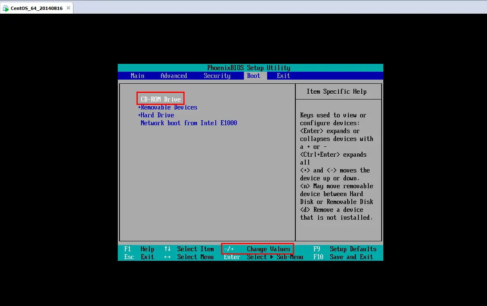Click the 'Keys used to view or' help line
The width and height of the screenshot is (487, 306).
pos(333,115)
